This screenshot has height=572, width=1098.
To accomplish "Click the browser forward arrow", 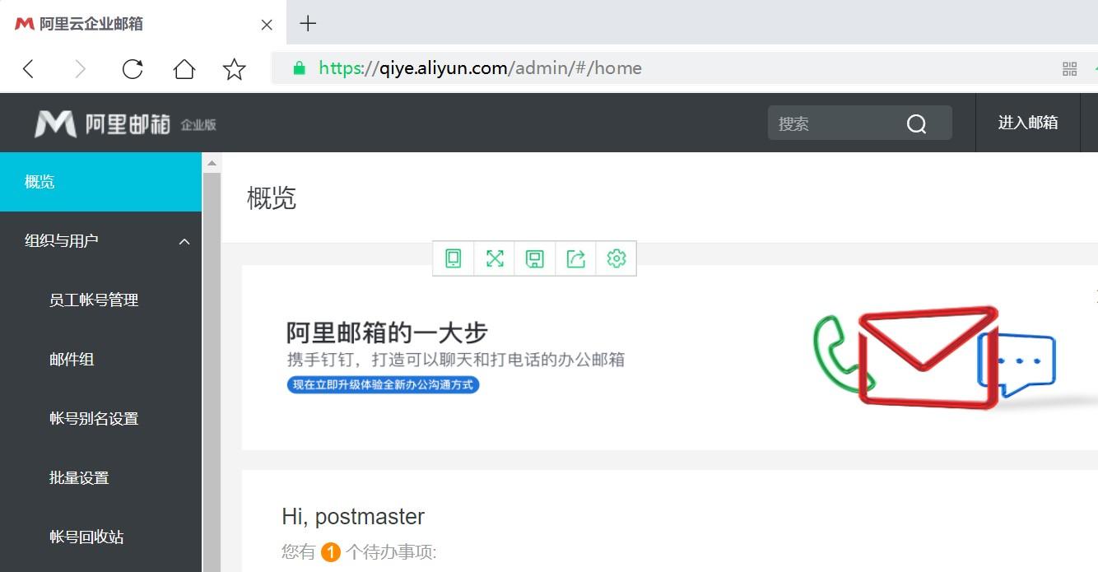I will (80, 69).
